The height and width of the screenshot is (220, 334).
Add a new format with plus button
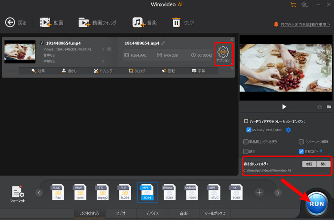(x=259, y=192)
